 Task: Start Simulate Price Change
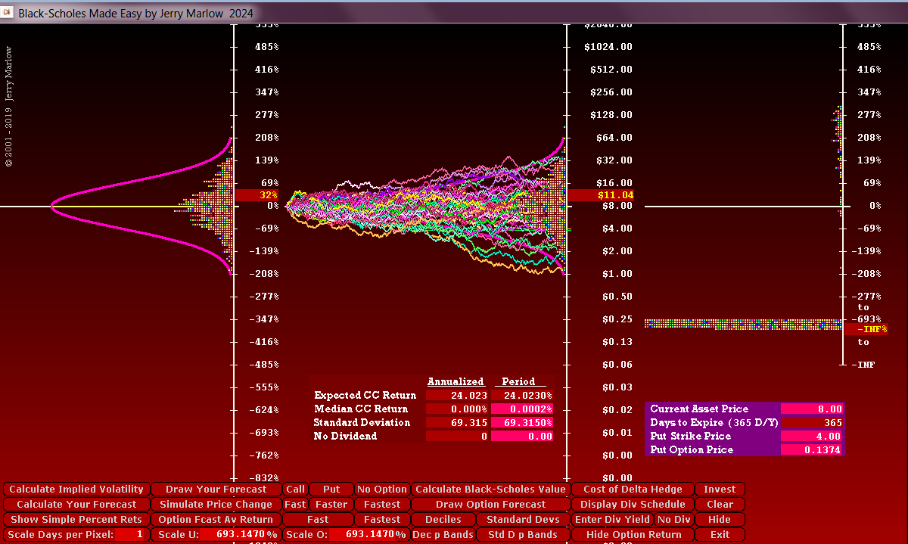pos(216,505)
